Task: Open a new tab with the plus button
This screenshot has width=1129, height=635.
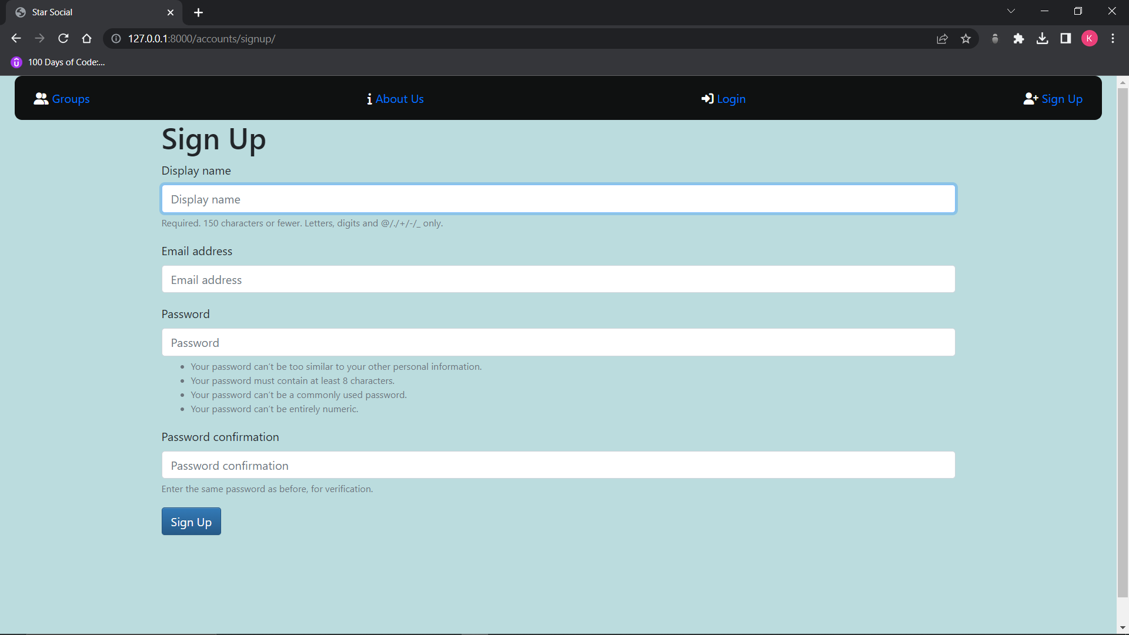Action: click(x=199, y=12)
